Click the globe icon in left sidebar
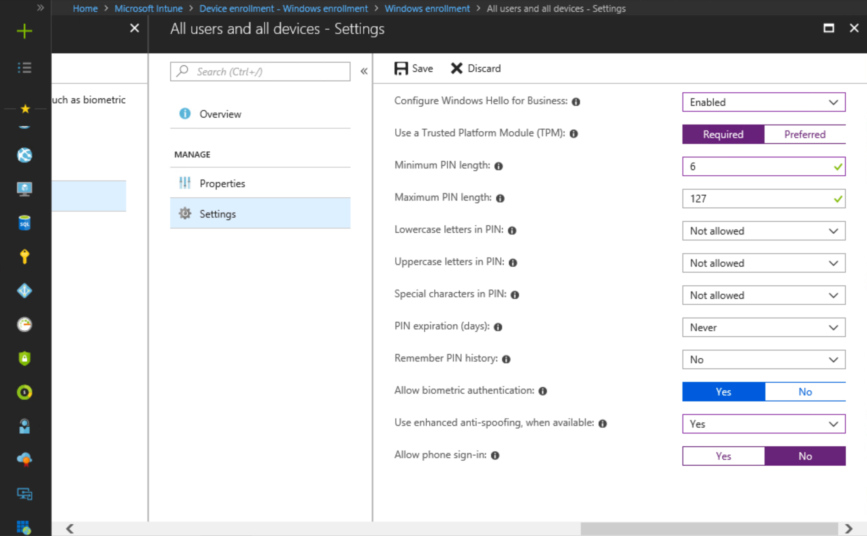This screenshot has height=536, width=867. (x=25, y=155)
